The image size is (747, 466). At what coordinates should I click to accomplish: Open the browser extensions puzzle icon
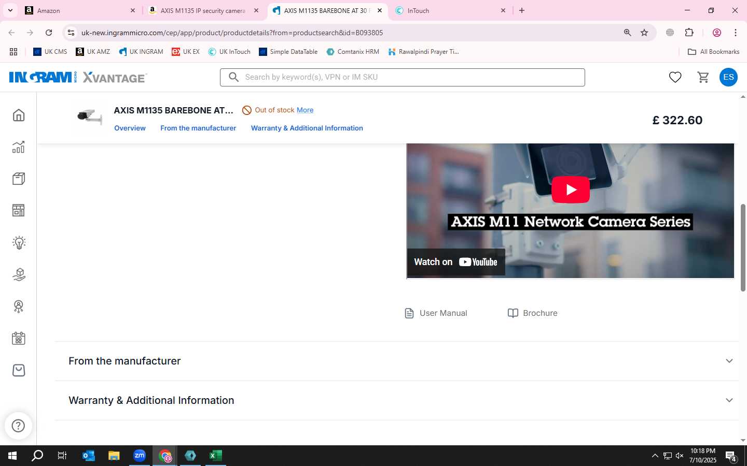pyautogui.click(x=689, y=33)
